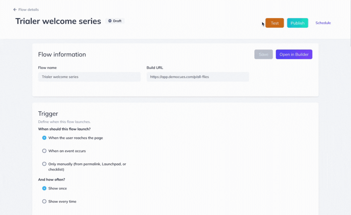
Task: Click into the Flow name input field
Action: (89, 77)
